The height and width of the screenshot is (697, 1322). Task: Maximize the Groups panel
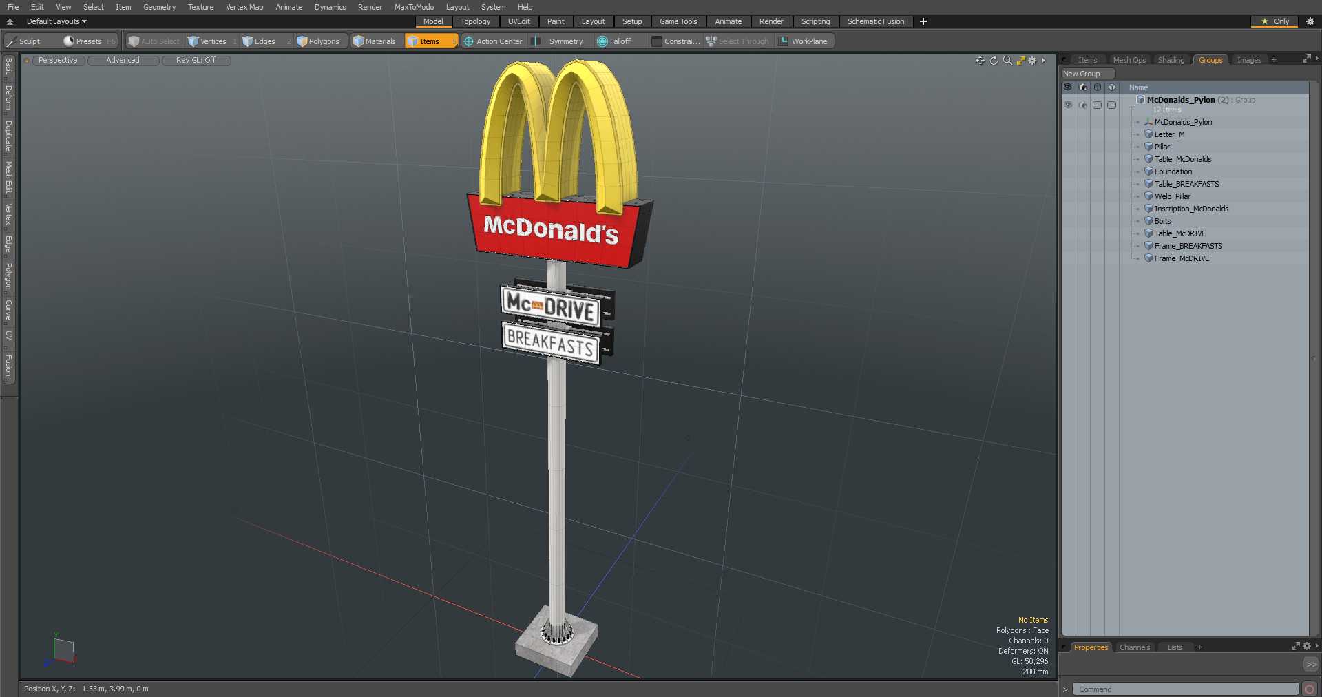1305,59
